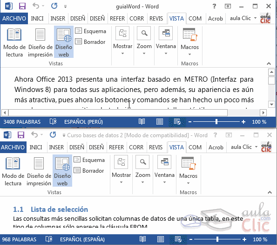Click Undo arrow in Curso bases de datos window
The image size is (277, 245).
(34, 135)
